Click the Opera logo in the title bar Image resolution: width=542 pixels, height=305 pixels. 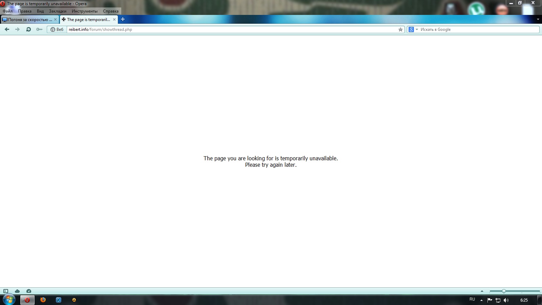(3, 4)
